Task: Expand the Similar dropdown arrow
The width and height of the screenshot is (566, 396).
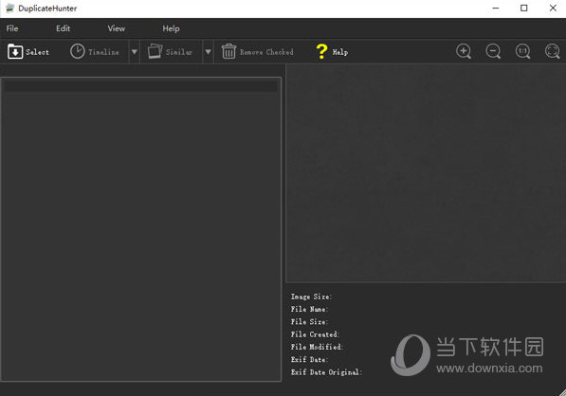Action: pos(209,52)
